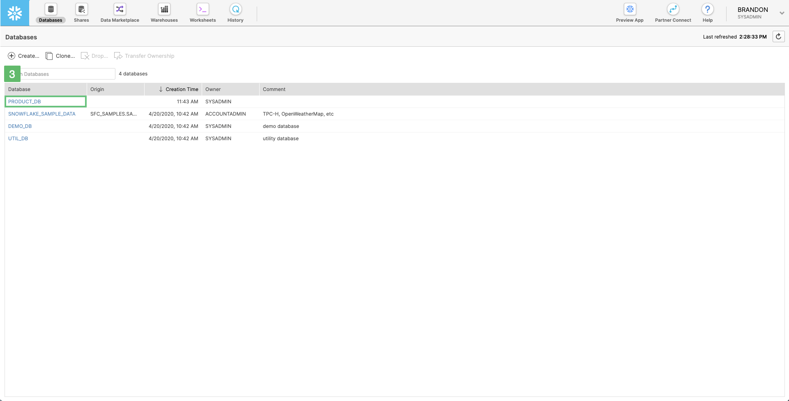Click the refresh databases icon
The height and width of the screenshot is (401, 789).
pos(779,36)
